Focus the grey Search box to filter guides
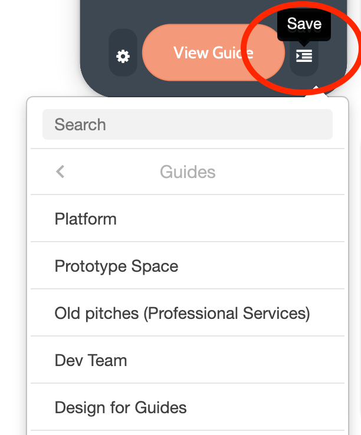Viewport: 361px width, 435px height. 188,124
